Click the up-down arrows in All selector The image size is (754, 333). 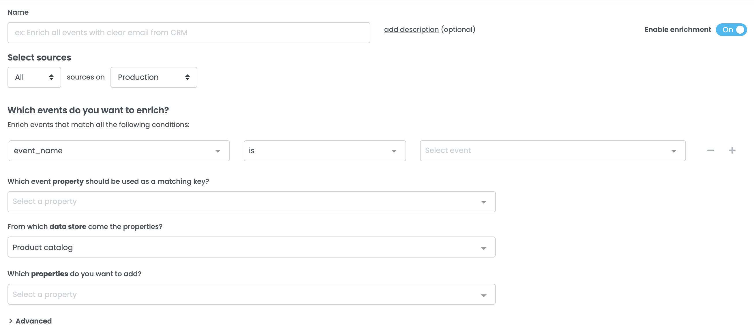(51, 77)
